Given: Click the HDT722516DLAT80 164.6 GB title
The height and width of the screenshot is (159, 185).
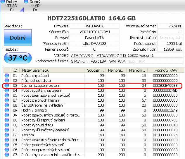Looking at the screenshot, I should tap(91, 18).
